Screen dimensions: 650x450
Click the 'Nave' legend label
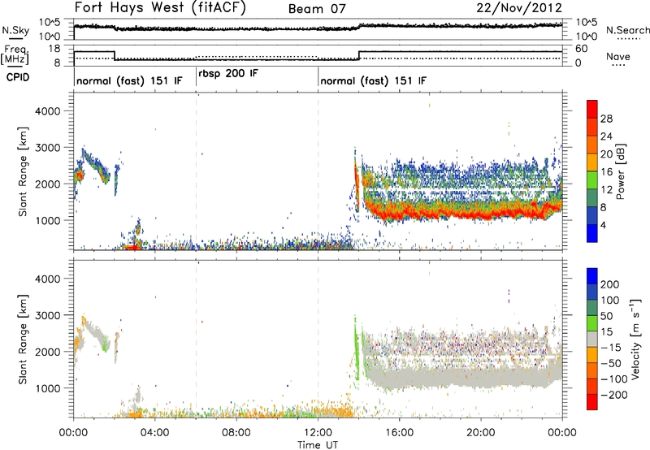[x=617, y=56]
